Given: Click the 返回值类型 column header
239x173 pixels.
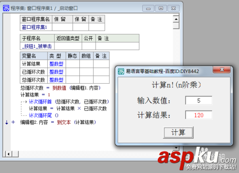Looking at the screenshot, I should coord(68,38).
